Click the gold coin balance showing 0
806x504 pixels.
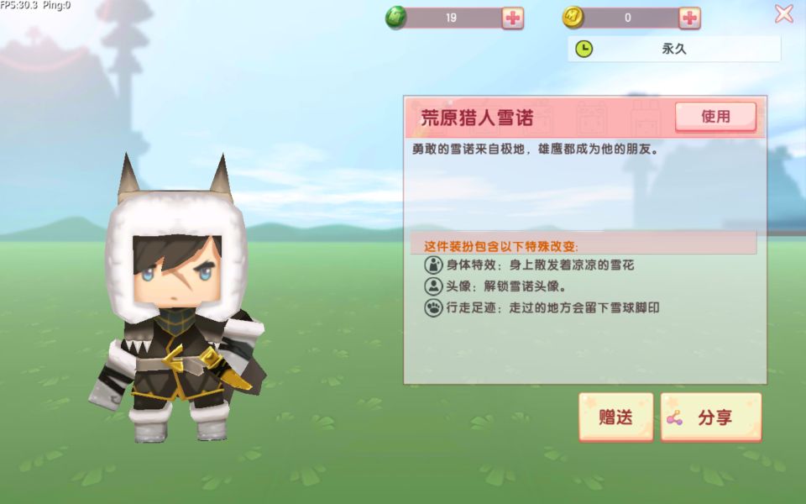[x=628, y=18]
